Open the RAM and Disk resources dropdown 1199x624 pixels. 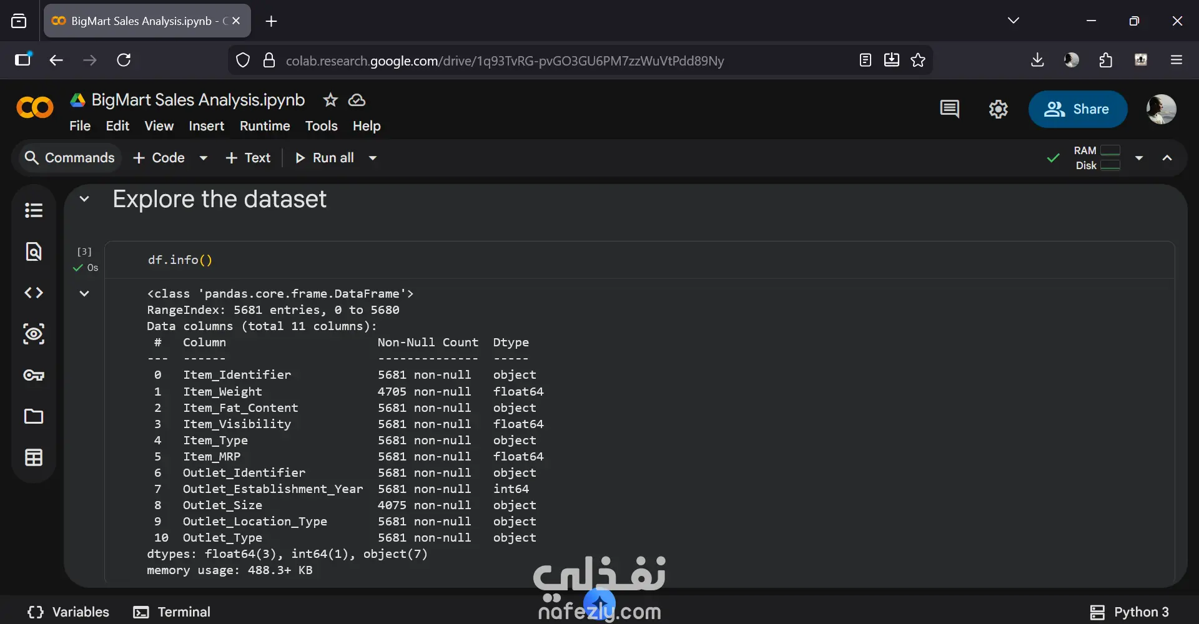pyautogui.click(x=1139, y=158)
